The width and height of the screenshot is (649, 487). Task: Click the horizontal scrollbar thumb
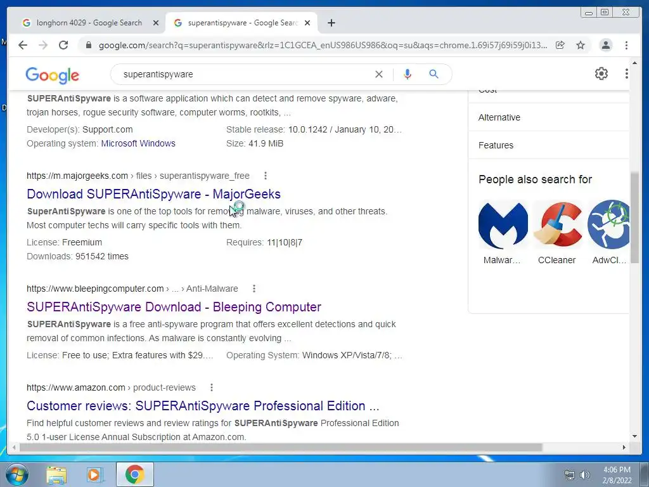281,447
